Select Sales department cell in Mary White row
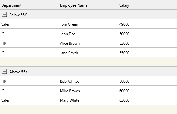This screenshot has height=114, width=177. (30, 100)
